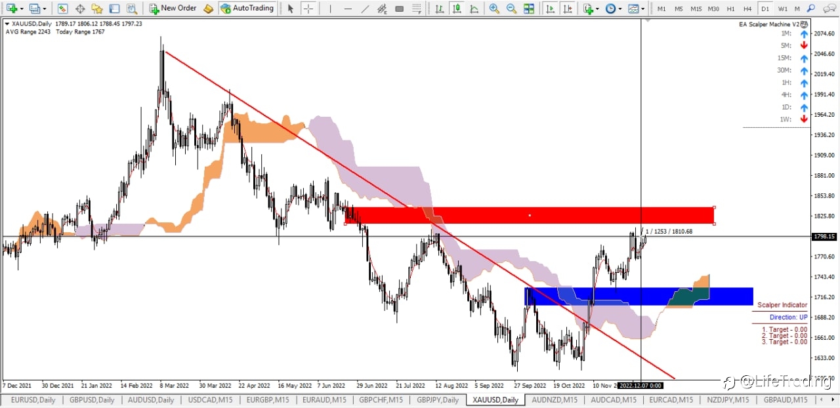Select the blue support zone rectangle

tap(639, 296)
